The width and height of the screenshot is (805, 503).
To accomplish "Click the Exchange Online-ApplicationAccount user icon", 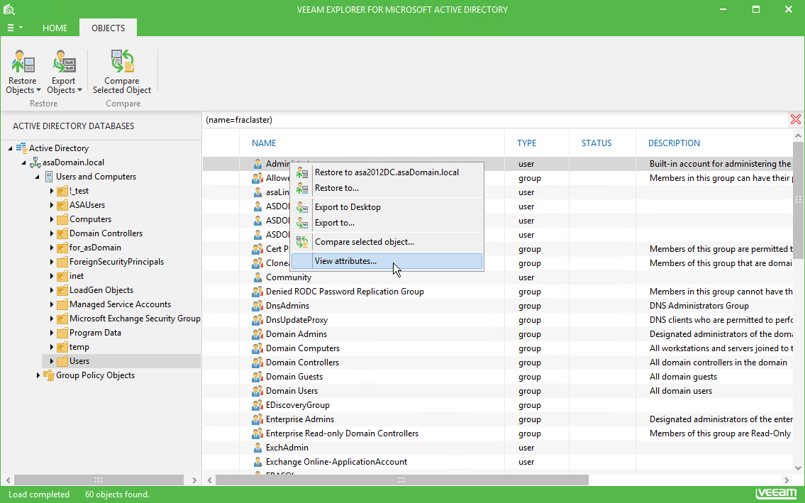I will (257, 462).
